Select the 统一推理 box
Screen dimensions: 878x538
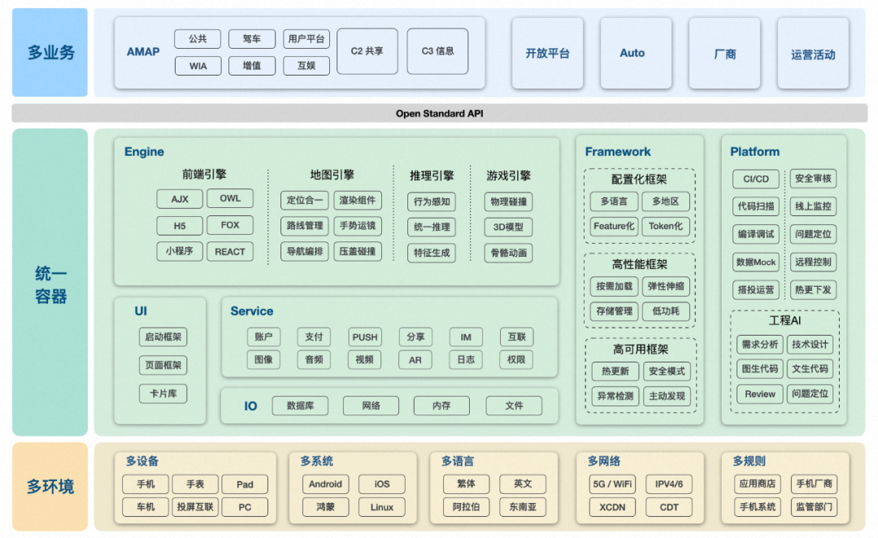431,227
